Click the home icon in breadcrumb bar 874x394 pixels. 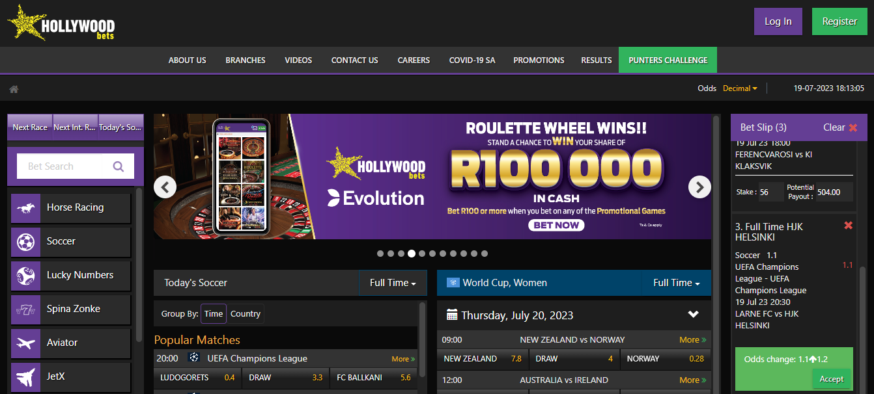tap(14, 89)
